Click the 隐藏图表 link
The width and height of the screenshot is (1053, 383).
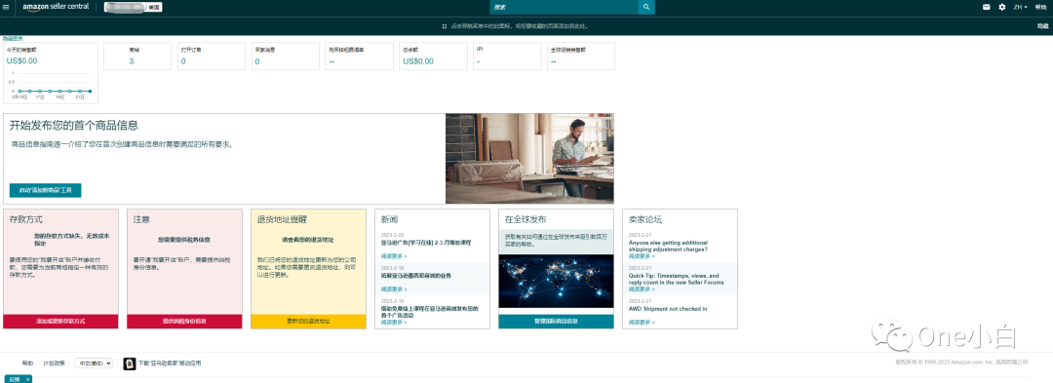(13, 39)
